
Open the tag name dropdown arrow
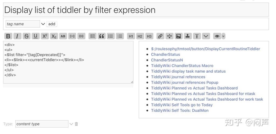coord(43,24)
